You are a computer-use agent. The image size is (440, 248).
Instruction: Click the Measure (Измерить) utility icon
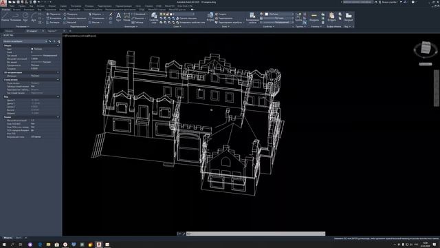(314, 17)
